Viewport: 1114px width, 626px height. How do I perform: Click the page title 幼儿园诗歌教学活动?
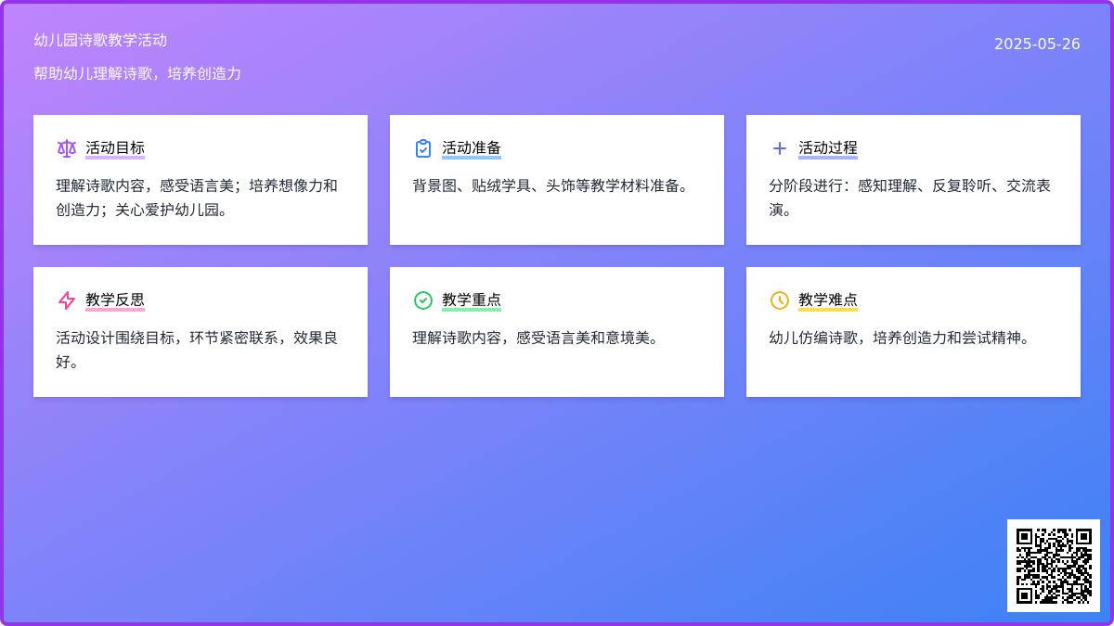[x=100, y=40]
